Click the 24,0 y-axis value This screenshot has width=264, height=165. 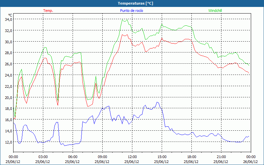point(9,75)
